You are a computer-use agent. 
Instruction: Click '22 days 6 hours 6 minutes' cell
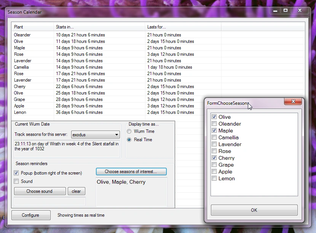[x=79, y=87]
